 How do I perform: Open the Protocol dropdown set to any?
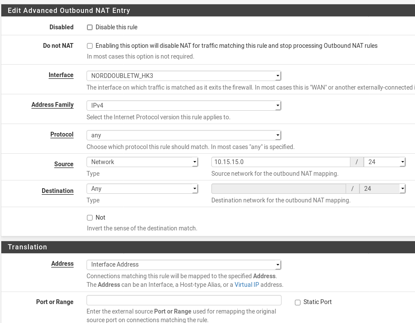click(x=184, y=135)
